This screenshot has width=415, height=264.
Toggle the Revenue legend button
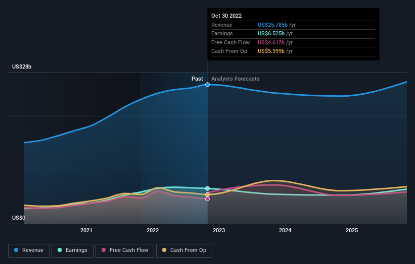(29, 250)
